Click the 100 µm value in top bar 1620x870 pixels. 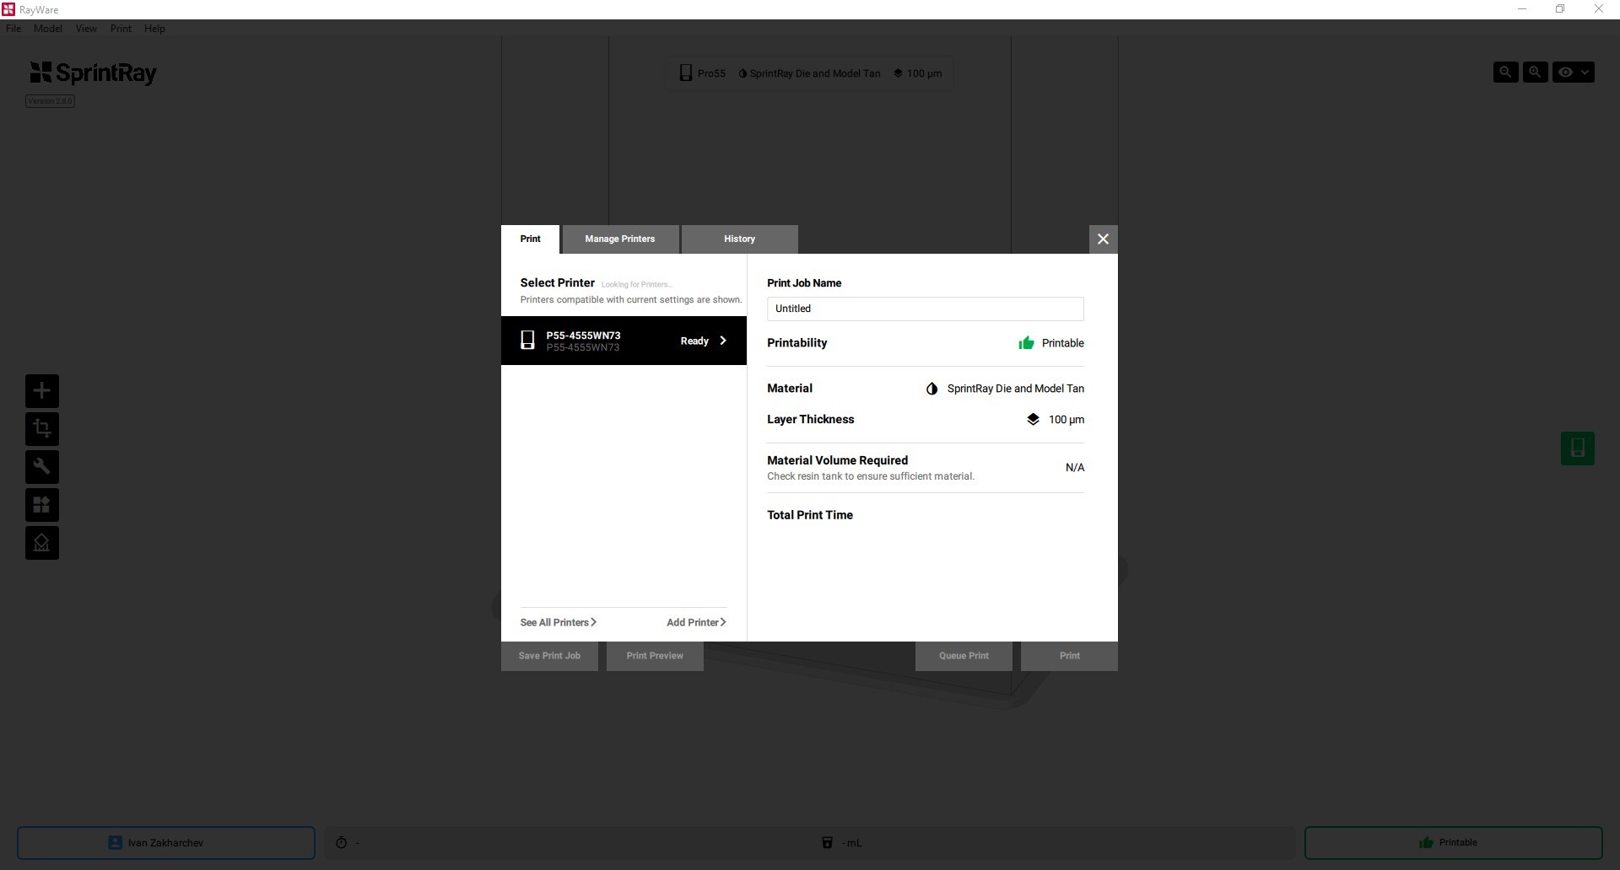point(924,73)
